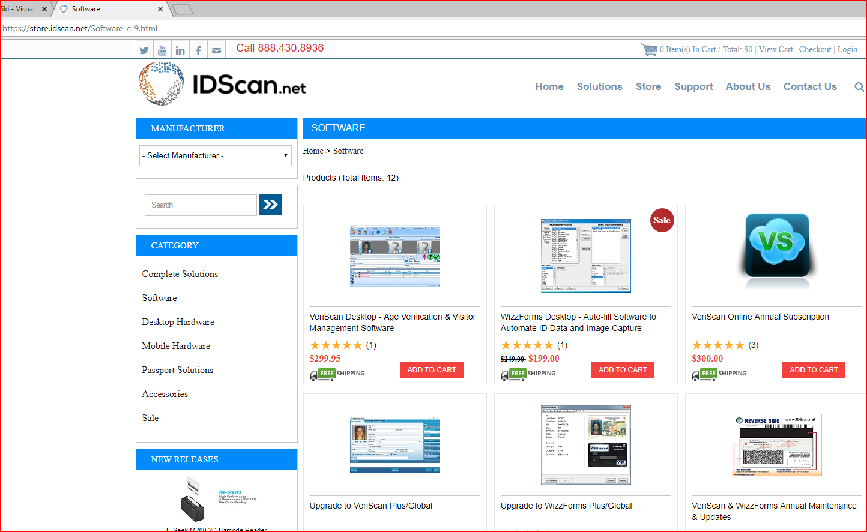
Task: Click the shopping cart icon
Action: coord(649,50)
